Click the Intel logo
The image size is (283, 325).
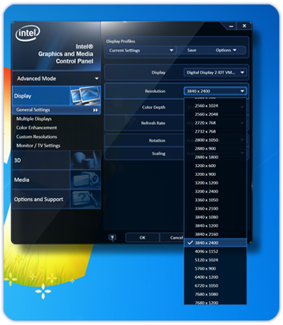point(28,33)
